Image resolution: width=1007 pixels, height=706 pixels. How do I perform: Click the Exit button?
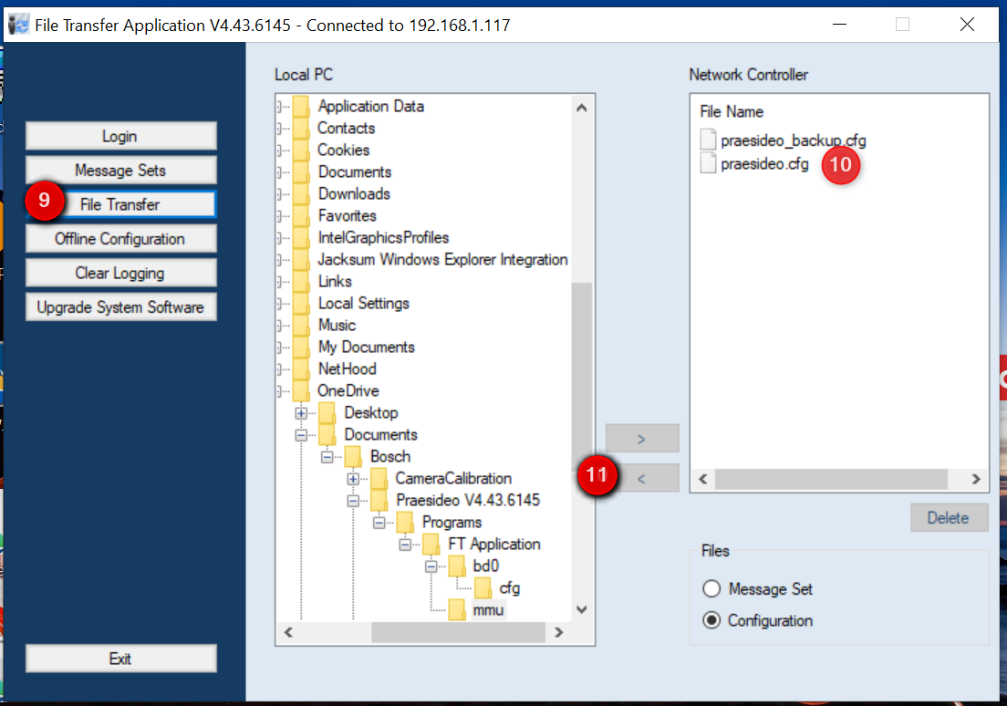point(120,659)
